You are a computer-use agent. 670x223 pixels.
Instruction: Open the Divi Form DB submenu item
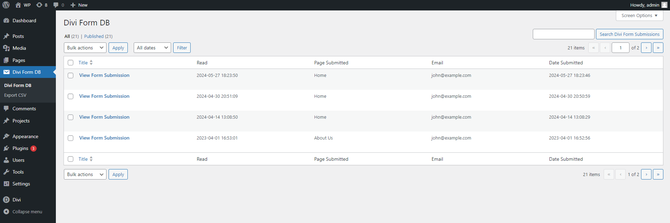[x=18, y=85]
